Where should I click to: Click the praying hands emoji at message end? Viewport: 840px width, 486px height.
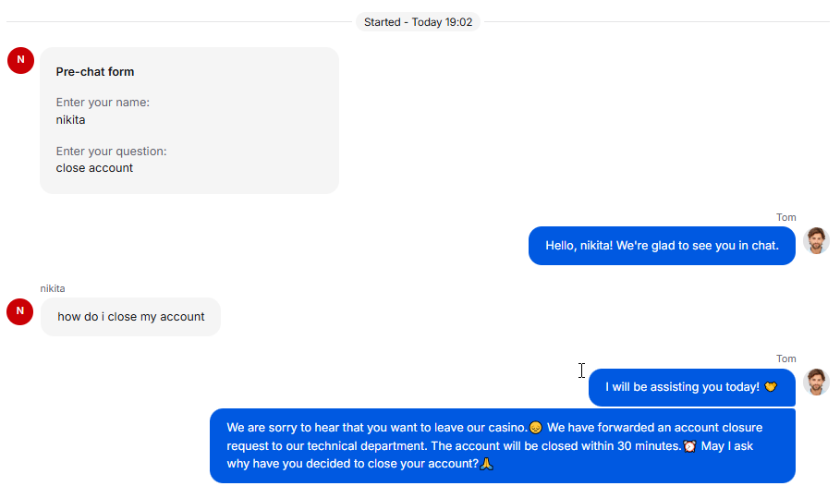click(486, 464)
